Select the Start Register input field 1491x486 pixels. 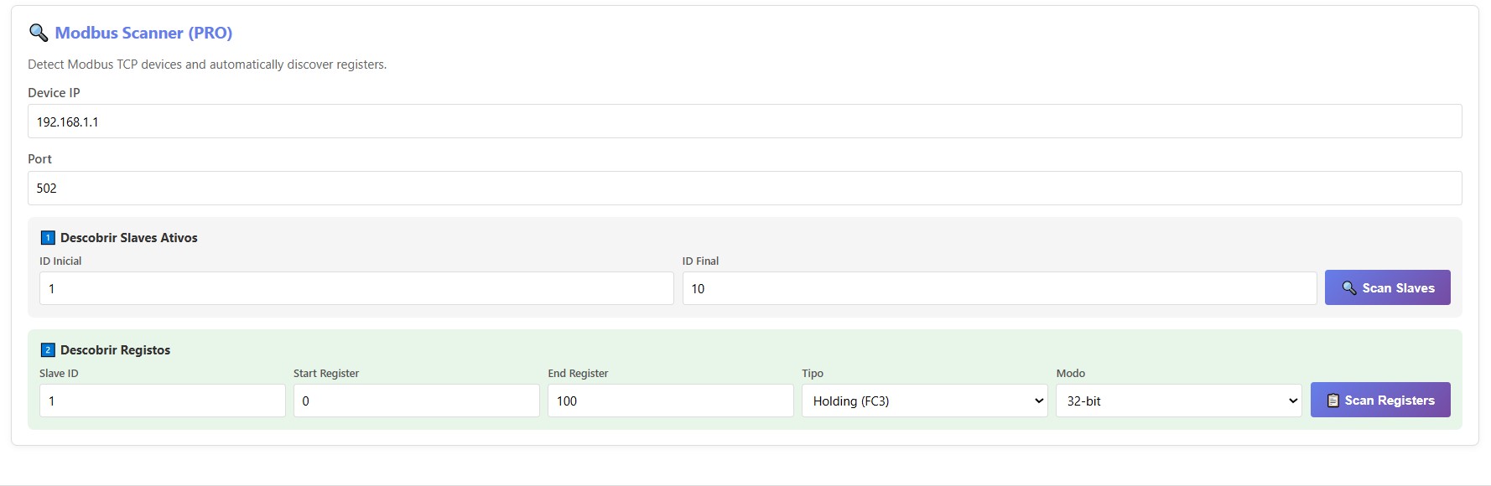coord(416,401)
